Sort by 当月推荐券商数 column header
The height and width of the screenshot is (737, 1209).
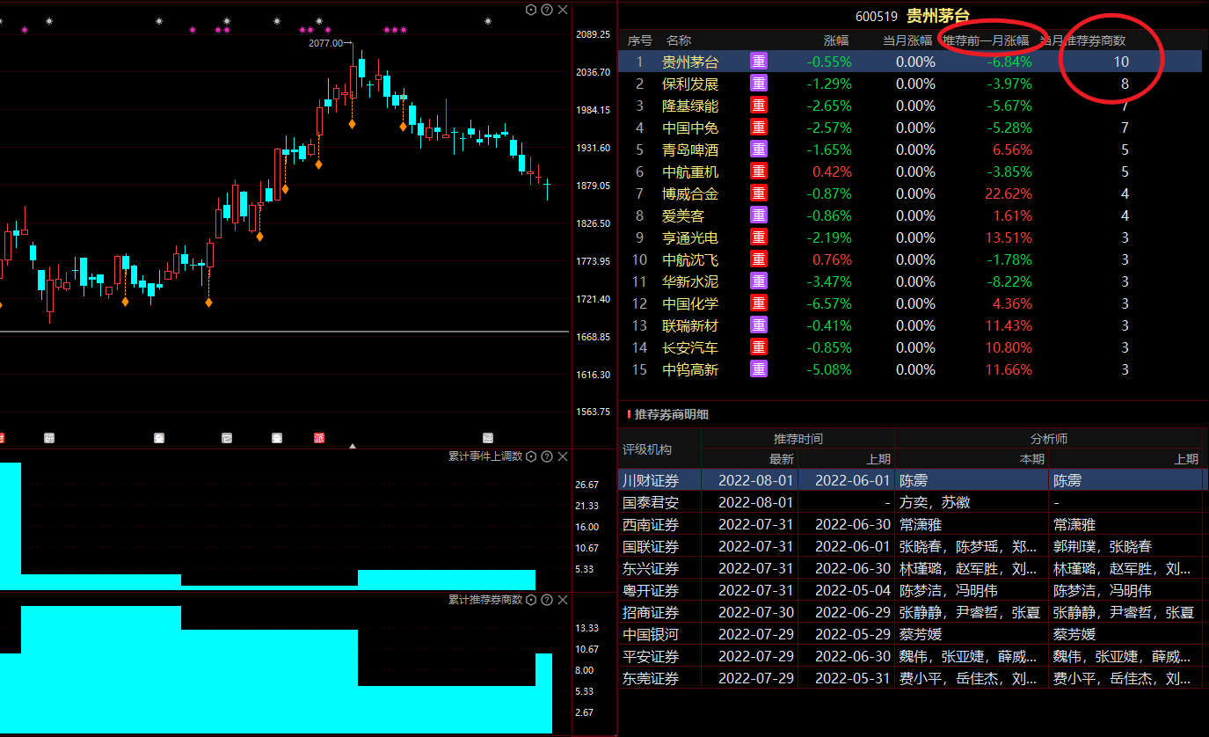(x=1082, y=40)
